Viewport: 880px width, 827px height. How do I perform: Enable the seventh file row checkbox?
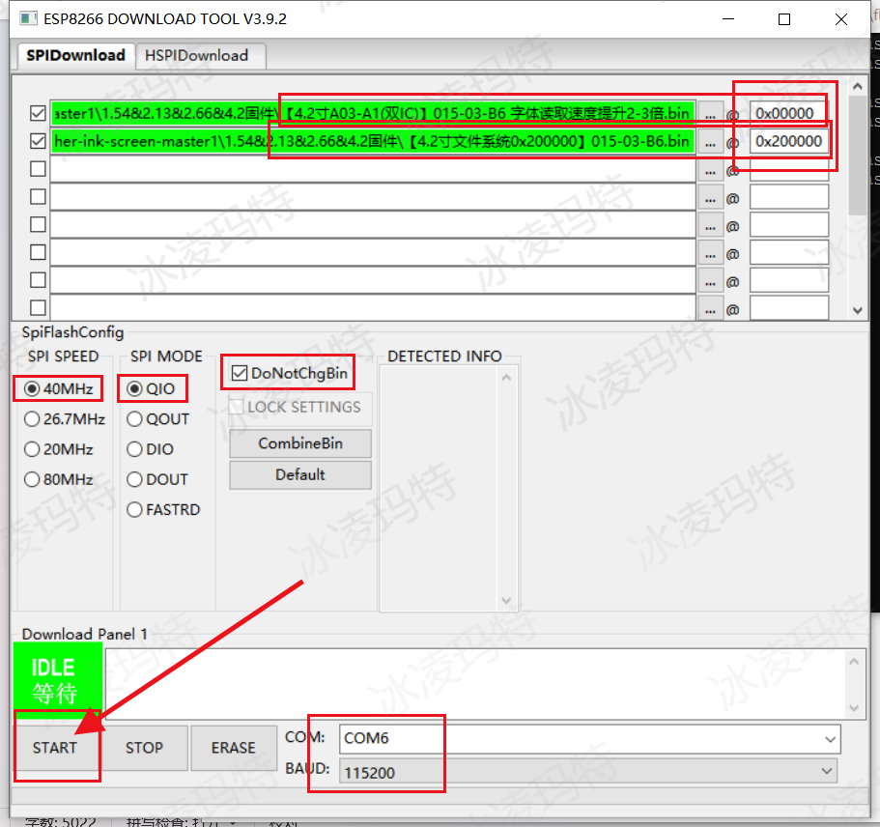38,280
